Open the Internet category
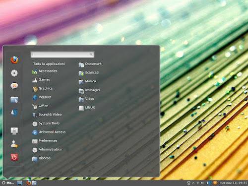Image resolution: width=248 pixels, height=186 pixels. click(42, 97)
